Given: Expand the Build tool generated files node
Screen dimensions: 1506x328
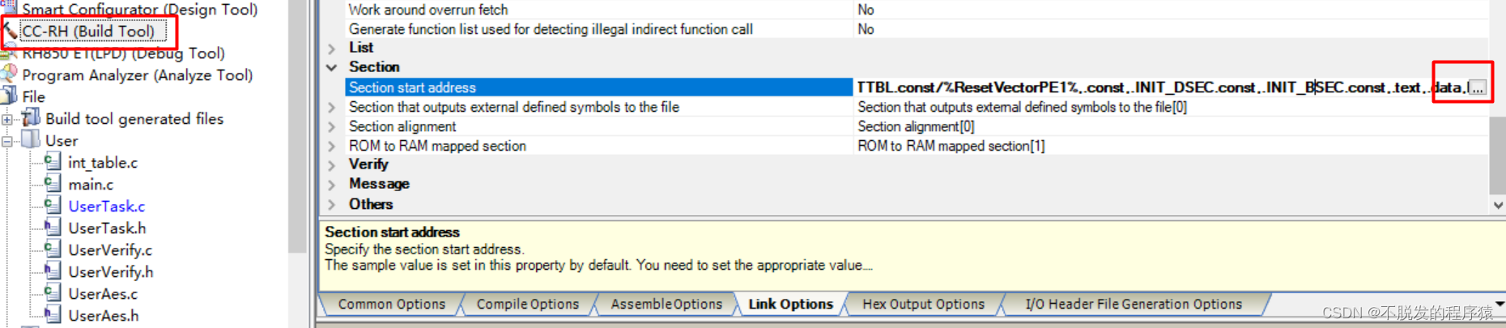Looking at the screenshot, I should point(7,119).
